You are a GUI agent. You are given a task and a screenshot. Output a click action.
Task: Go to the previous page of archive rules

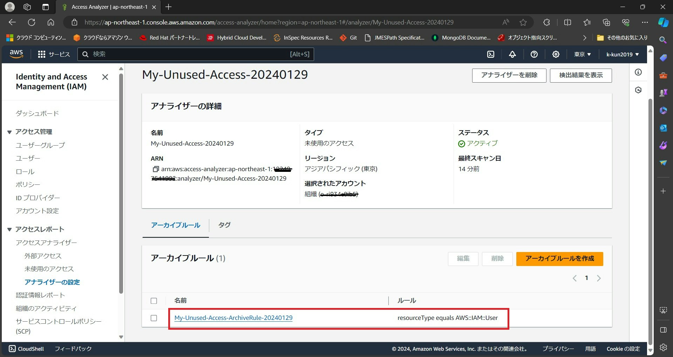[x=575, y=278]
